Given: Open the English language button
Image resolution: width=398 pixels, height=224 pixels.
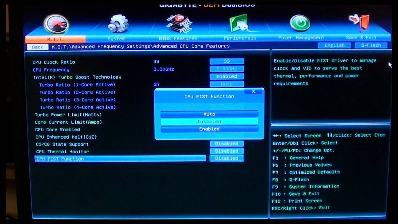Looking at the screenshot, I should click(334, 45).
